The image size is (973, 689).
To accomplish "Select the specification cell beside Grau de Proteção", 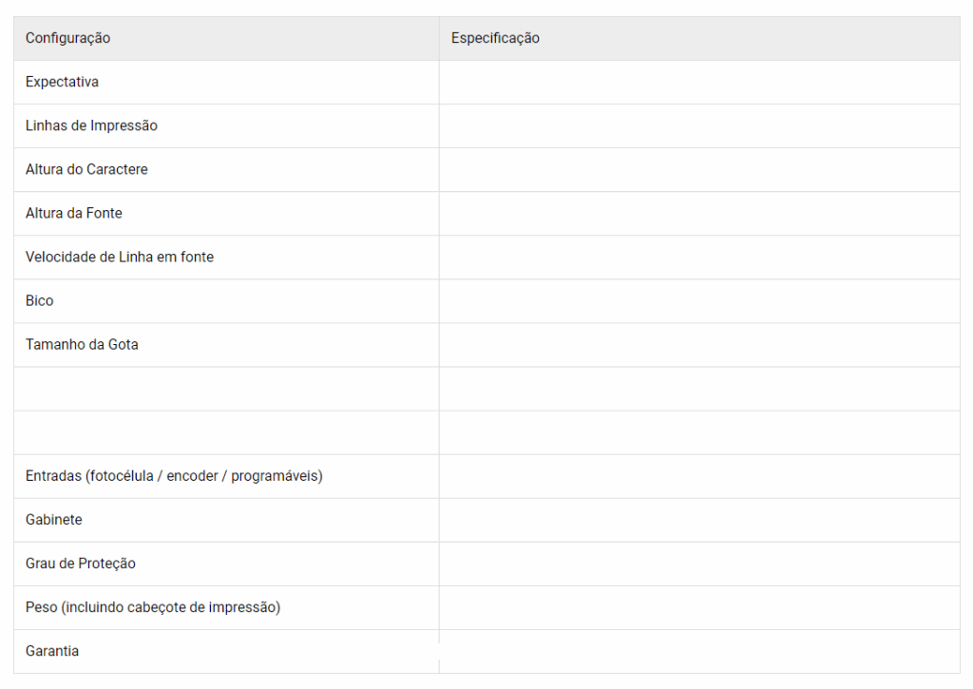I will (x=699, y=564).
